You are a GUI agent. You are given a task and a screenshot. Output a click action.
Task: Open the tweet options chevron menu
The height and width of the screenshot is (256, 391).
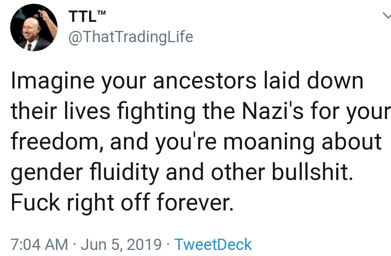386,16
